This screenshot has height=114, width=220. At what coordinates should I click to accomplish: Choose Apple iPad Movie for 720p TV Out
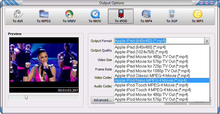(162, 66)
